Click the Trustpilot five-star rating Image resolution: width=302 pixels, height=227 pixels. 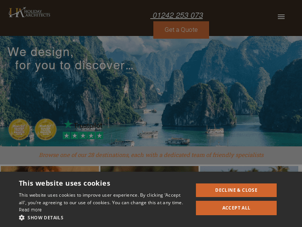[x=83, y=135]
